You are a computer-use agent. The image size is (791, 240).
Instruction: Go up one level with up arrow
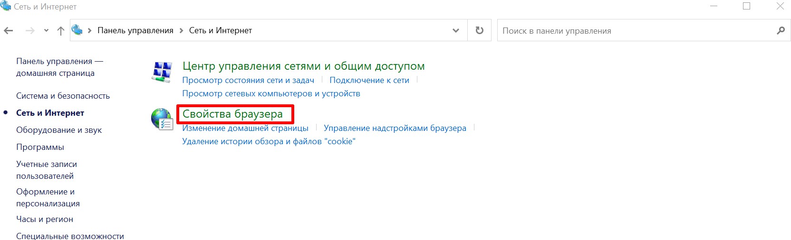(60, 31)
